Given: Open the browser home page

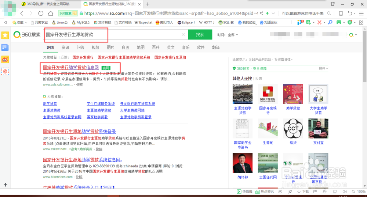Looking at the screenshot, I should (51, 13).
